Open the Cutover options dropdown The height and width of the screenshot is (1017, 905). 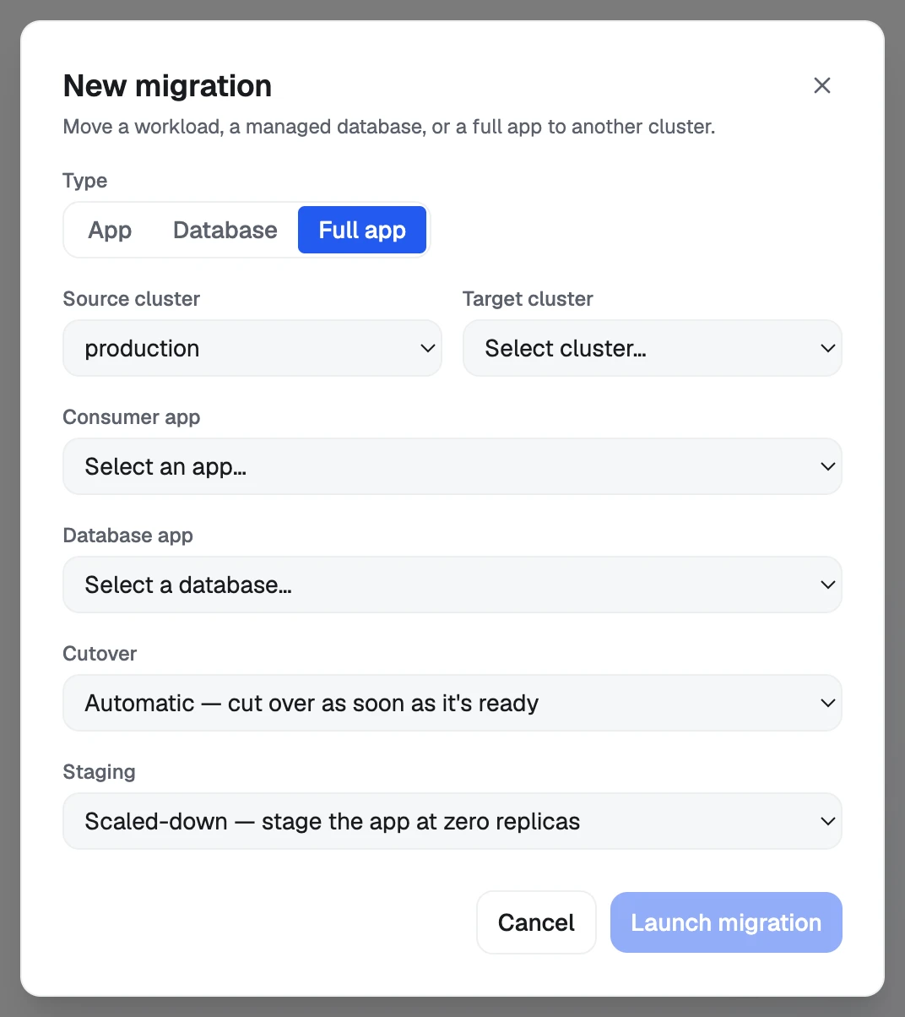click(x=452, y=703)
